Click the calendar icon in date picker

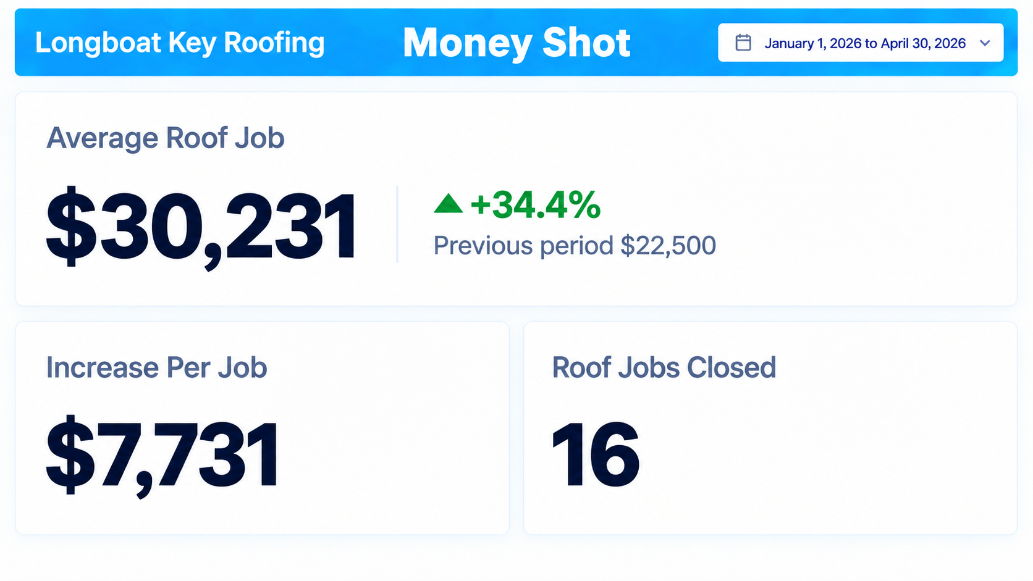[743, 43]
